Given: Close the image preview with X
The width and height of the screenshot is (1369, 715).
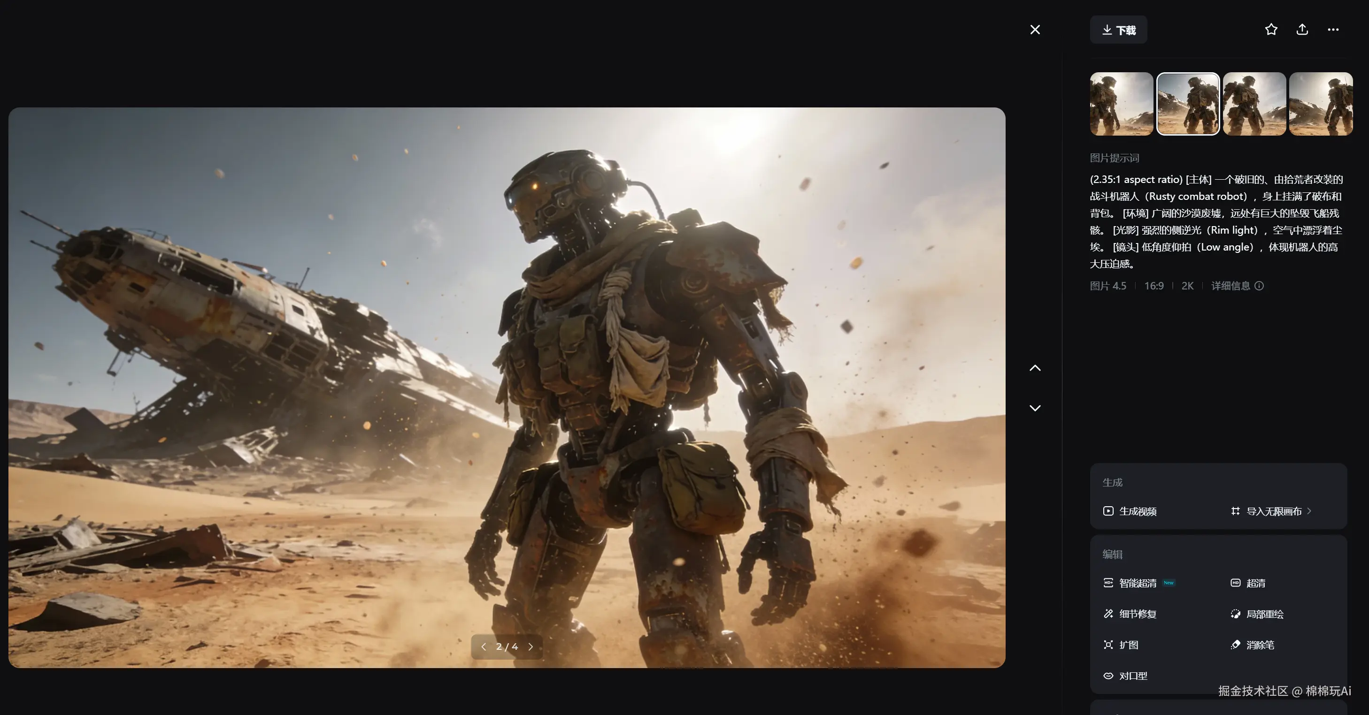Looking at the screenshot, I should coord(1035,30).
